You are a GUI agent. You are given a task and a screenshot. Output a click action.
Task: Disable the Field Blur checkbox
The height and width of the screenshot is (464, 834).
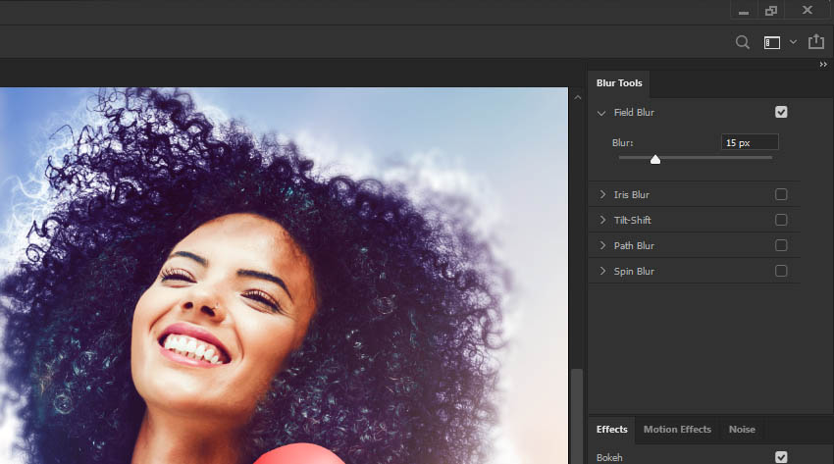[x=781, y=112]
